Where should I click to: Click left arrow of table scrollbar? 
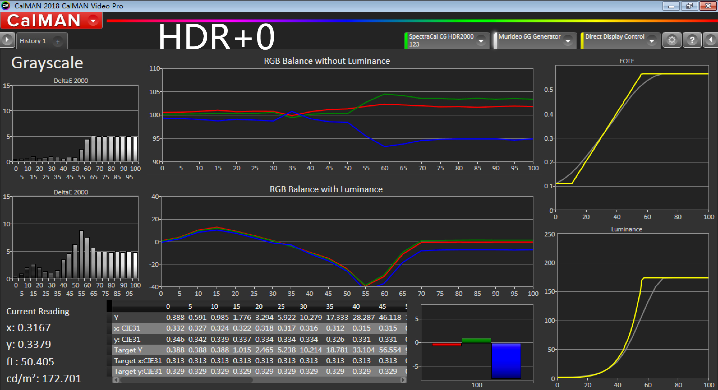pos(116,380)
